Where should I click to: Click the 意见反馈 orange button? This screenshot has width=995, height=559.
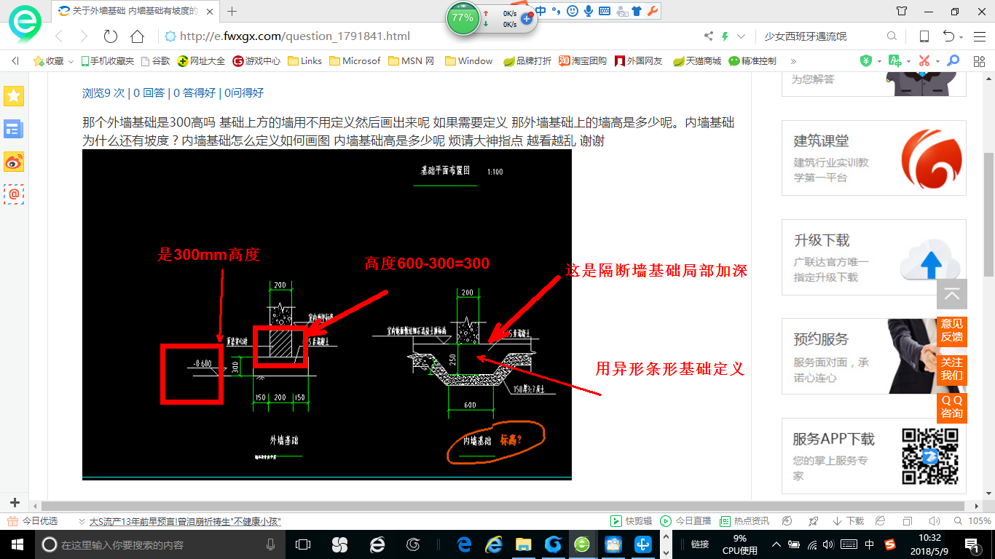tap(951, 330)
